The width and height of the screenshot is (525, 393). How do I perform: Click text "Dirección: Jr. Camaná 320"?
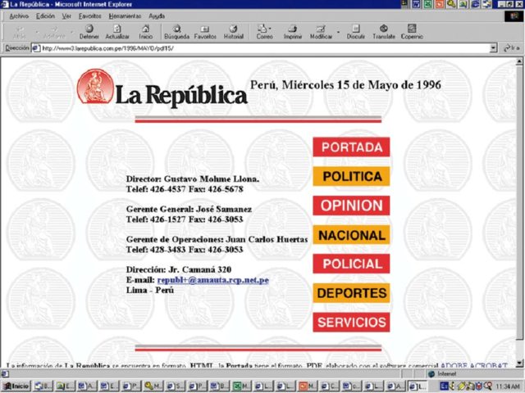point(179,269)
